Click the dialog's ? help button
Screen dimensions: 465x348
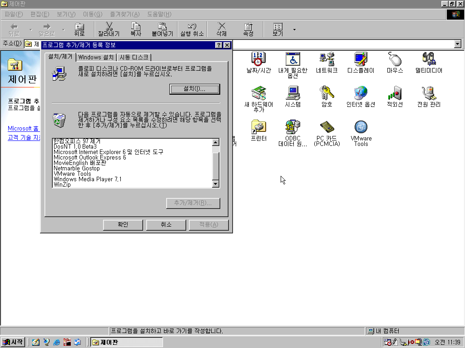click(x=218, y=45)
